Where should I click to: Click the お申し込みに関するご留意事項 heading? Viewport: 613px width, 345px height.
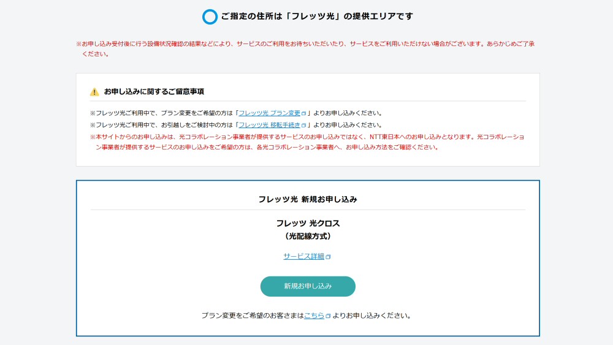coord(154,91)
